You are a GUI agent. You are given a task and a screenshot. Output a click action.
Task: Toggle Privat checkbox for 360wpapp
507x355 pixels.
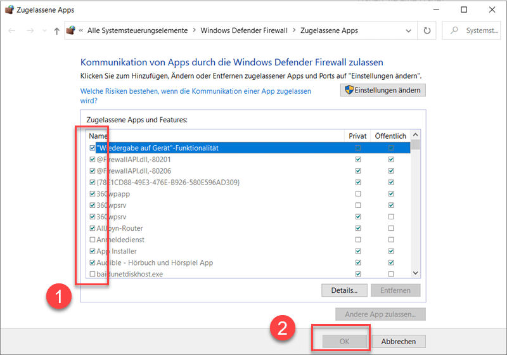[358, 194]
